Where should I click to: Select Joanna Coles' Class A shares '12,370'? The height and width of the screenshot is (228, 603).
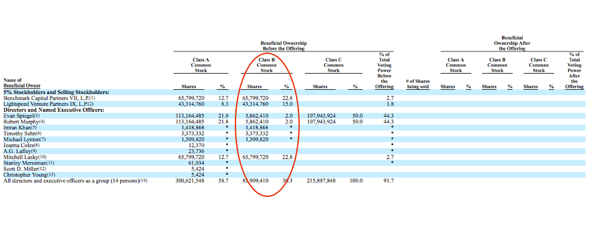[x=196, y=145]
